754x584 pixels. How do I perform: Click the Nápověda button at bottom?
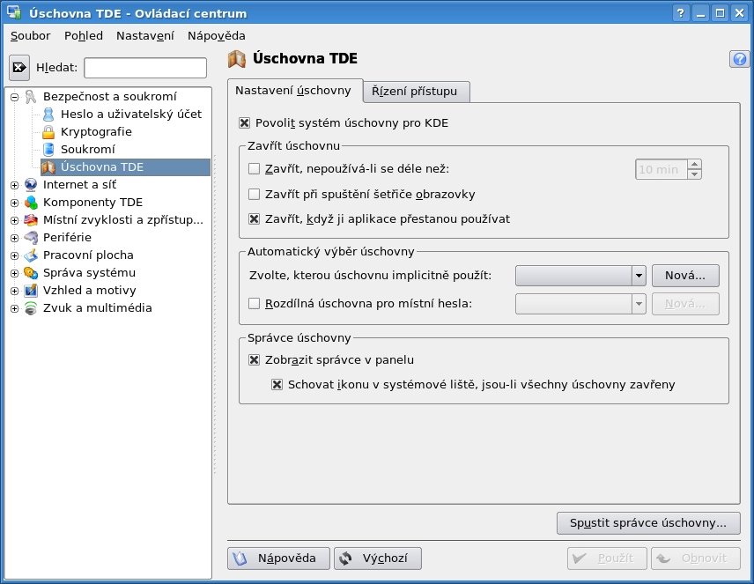[x=279, y=558]
